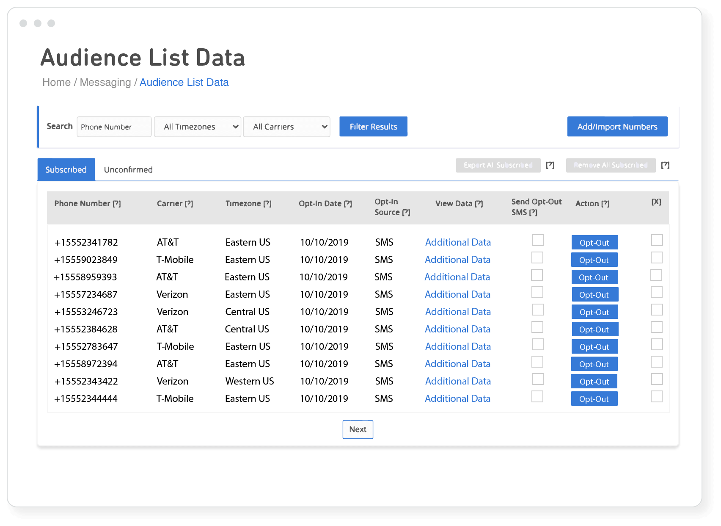The image size is (721, 526).
Task: Open Additional Data for +15552341782
Action: tap(458, 242)
